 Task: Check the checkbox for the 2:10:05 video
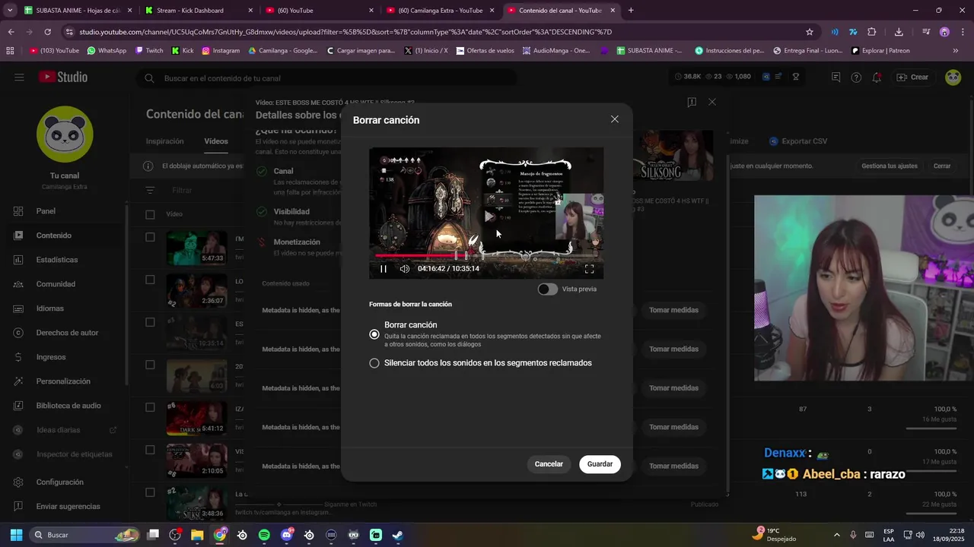click(x=150, y=450)
